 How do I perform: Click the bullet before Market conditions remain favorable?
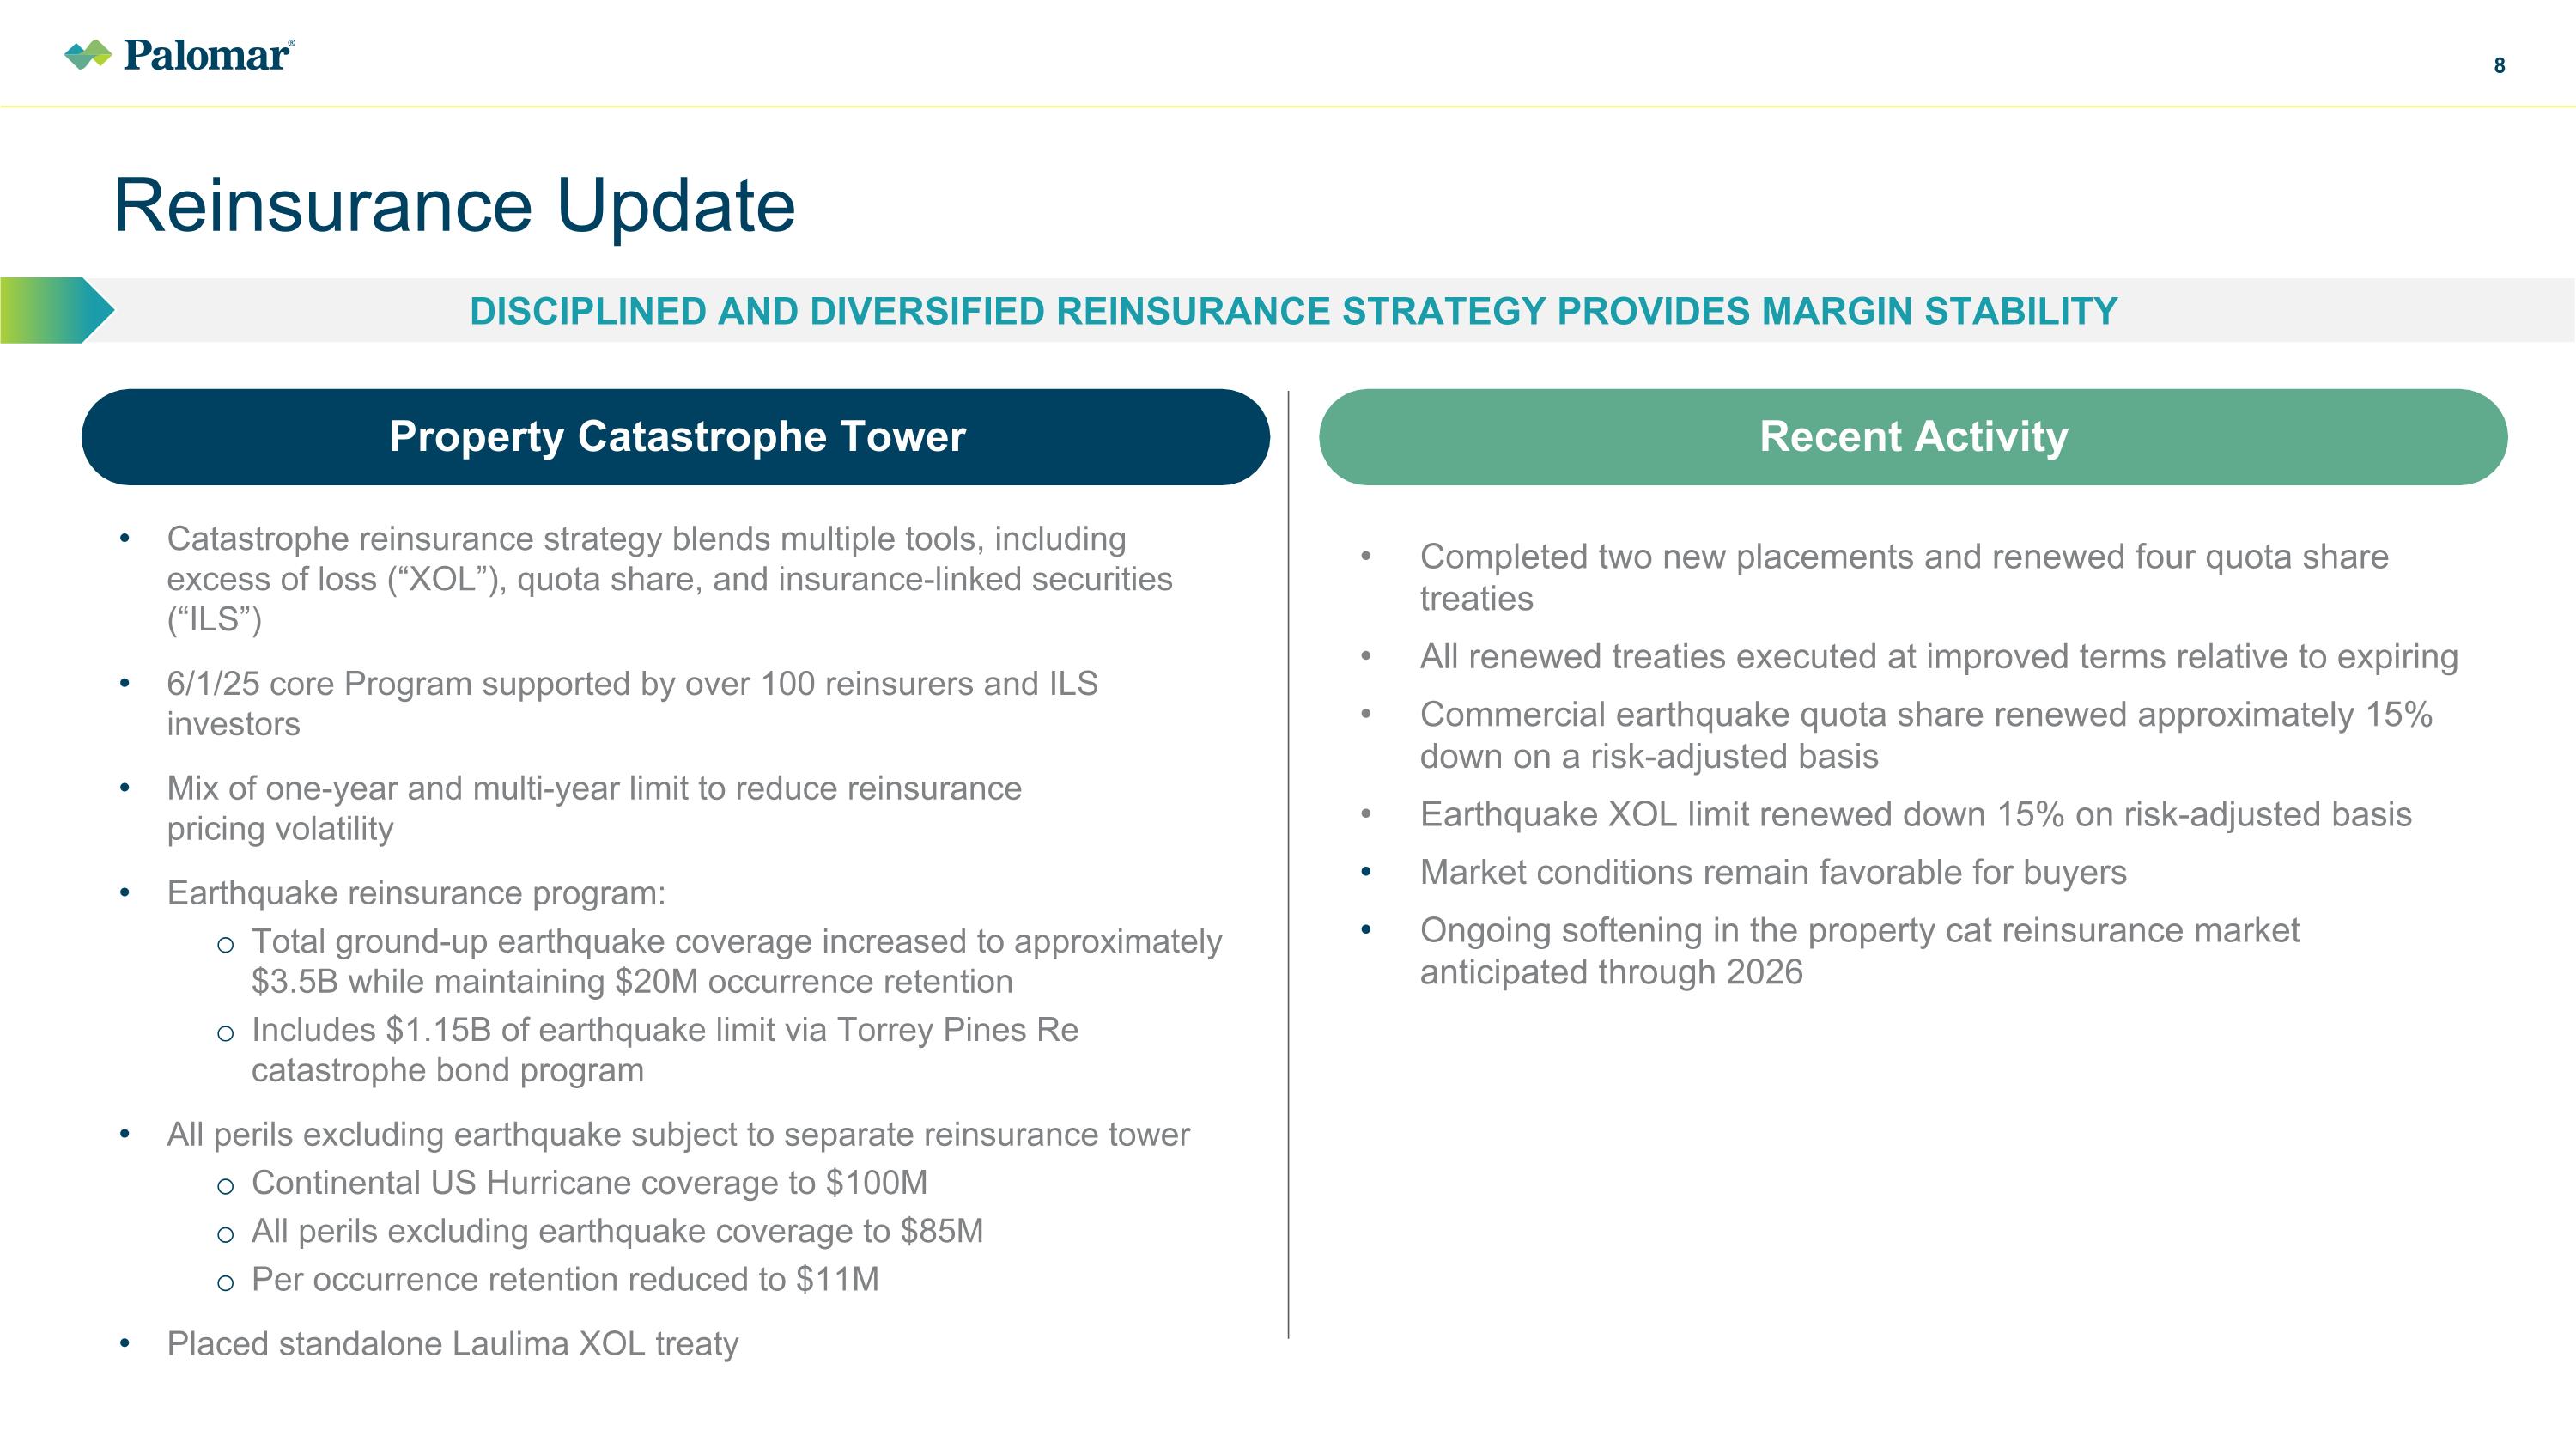(1366, 872)
